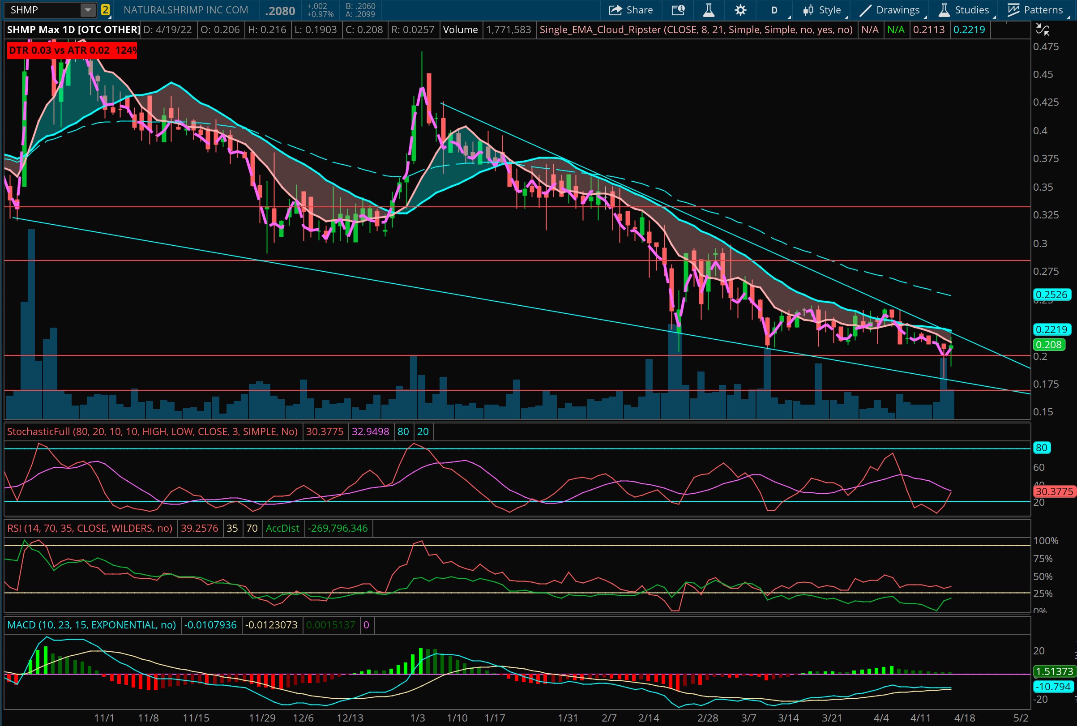Screen dimensions: 1077x726
Task: Open the D timeframe selector
Action: point(774,10)
